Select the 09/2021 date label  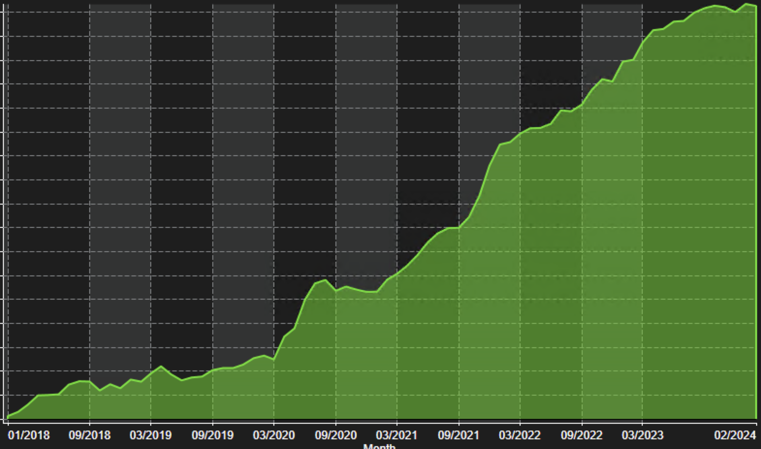[x=459, y=435]
